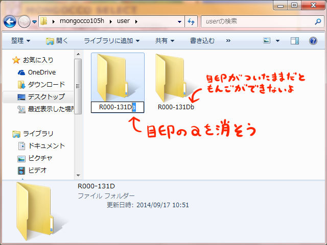Click the 書き込む button
The image size is (327, 245).
[x=202, y=40]
